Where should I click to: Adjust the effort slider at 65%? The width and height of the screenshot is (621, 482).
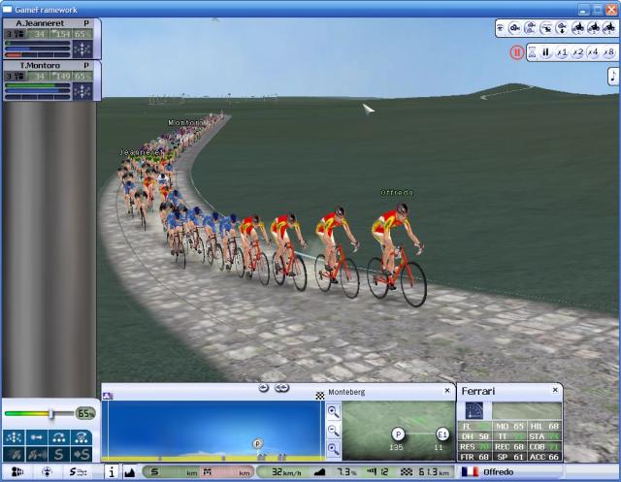[50, 413]
